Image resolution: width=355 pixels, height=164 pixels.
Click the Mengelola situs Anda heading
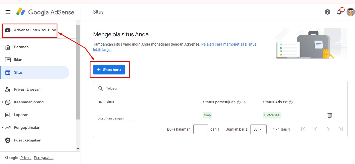pos(121,34)
